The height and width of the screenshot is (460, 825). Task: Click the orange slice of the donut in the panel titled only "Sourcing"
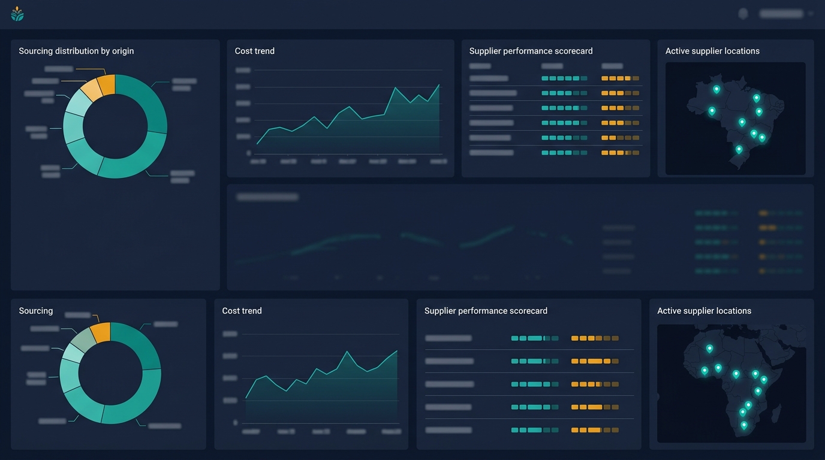click(101, 332)
